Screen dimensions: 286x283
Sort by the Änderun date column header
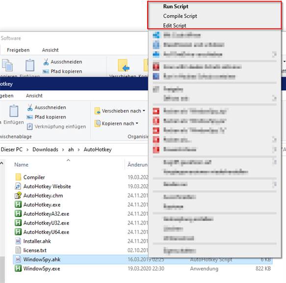tap(137, 165)
